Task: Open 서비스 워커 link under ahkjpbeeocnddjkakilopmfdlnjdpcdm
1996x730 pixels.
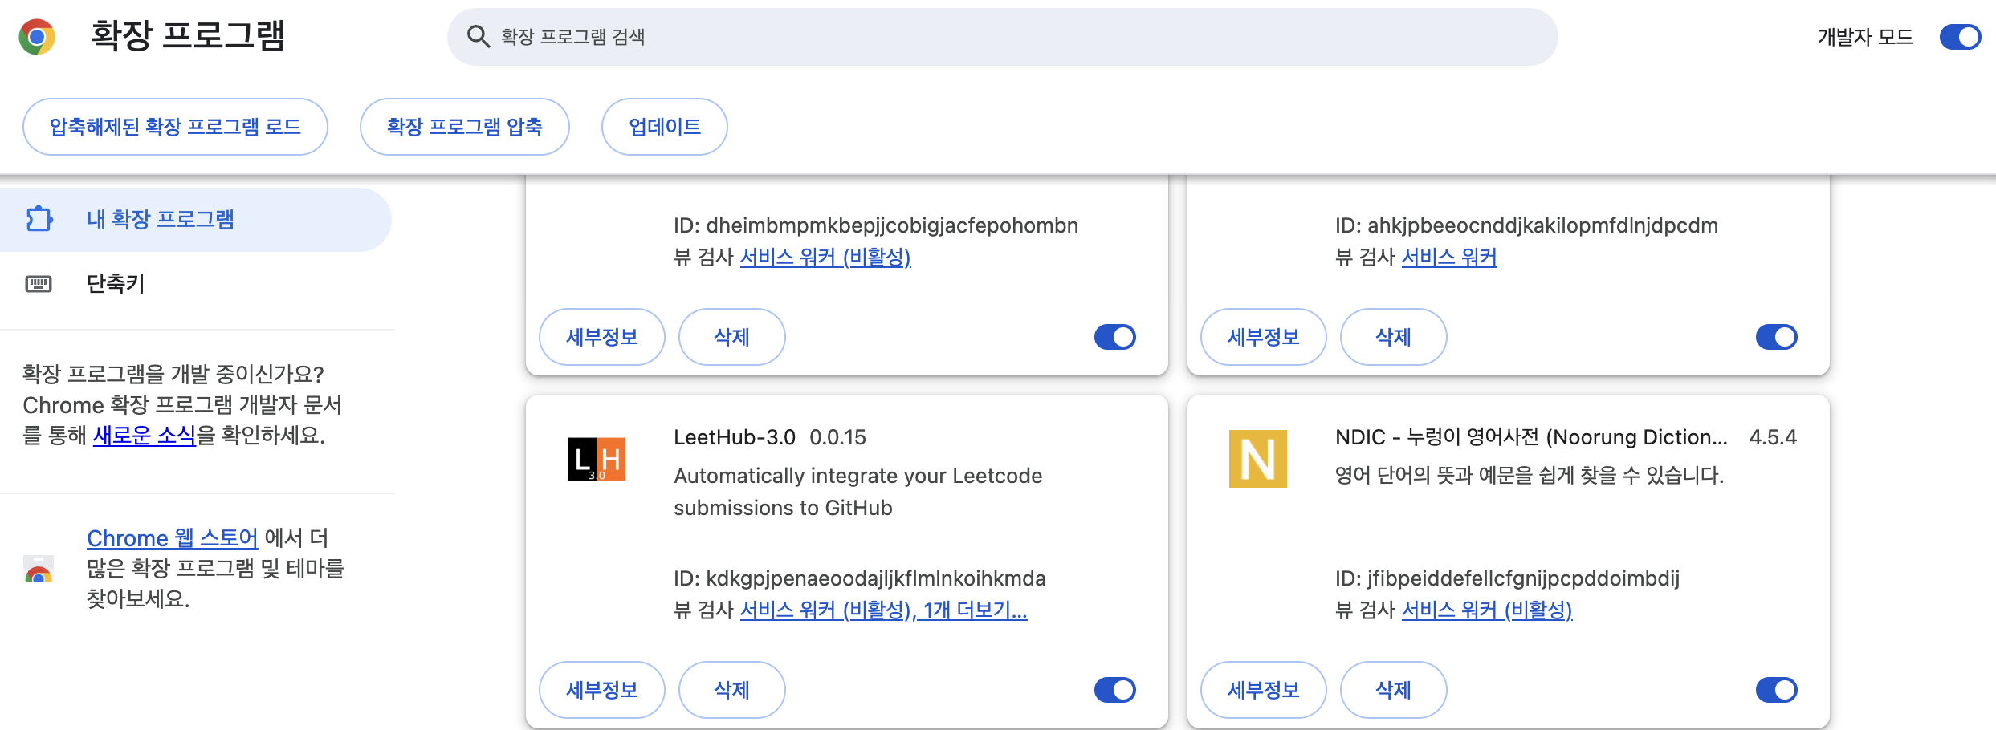Action: pos(1449,258)
